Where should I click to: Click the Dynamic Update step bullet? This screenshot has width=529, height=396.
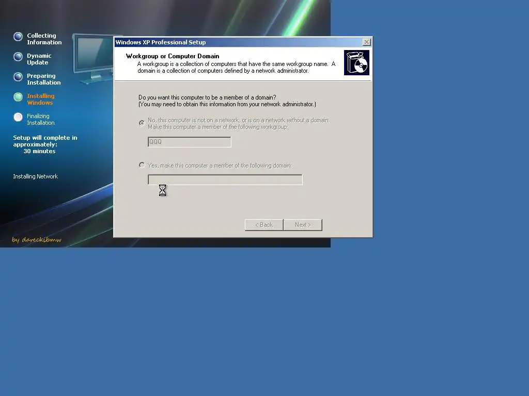coord(18,57)
